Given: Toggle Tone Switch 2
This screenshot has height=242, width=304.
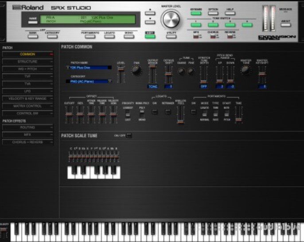Looking at the screenshot, I should coord(213,25).
